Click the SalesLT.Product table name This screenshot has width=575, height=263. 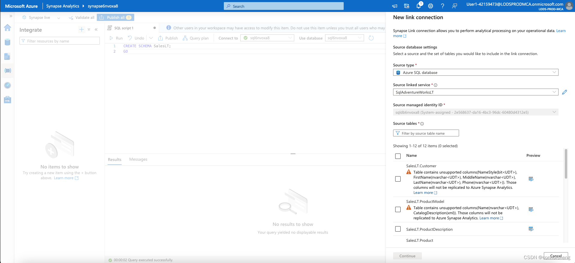(x=419, y=241)
